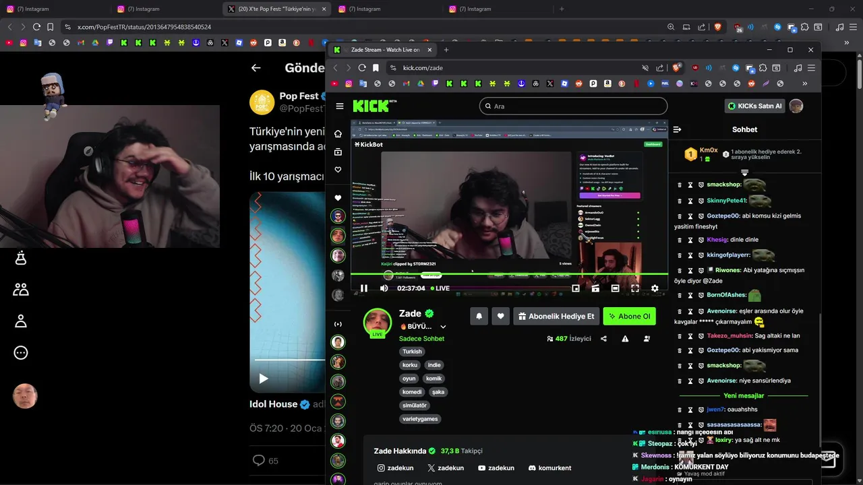Expand stream title dropdown next to BÜYÜ...

443,327
